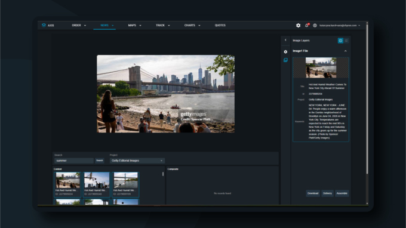Click the Assemble button
This screenshot has width=406, height=228.
342,193
